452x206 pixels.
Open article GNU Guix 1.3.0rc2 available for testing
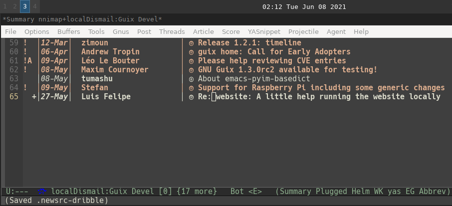point(288,70)
